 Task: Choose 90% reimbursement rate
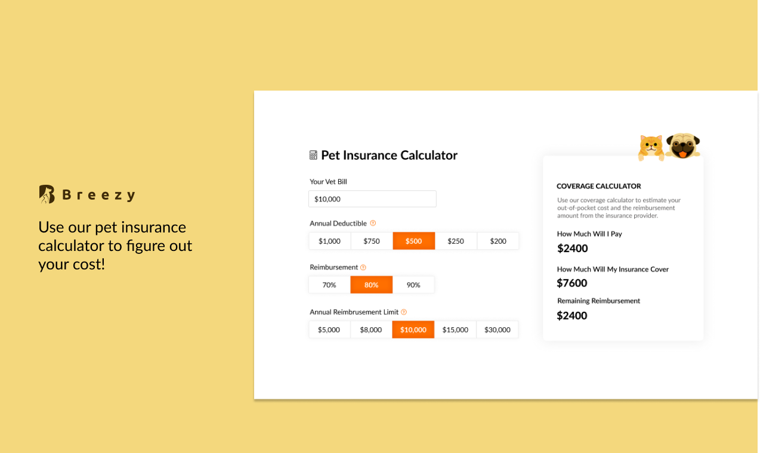click(x=413, y=285)
